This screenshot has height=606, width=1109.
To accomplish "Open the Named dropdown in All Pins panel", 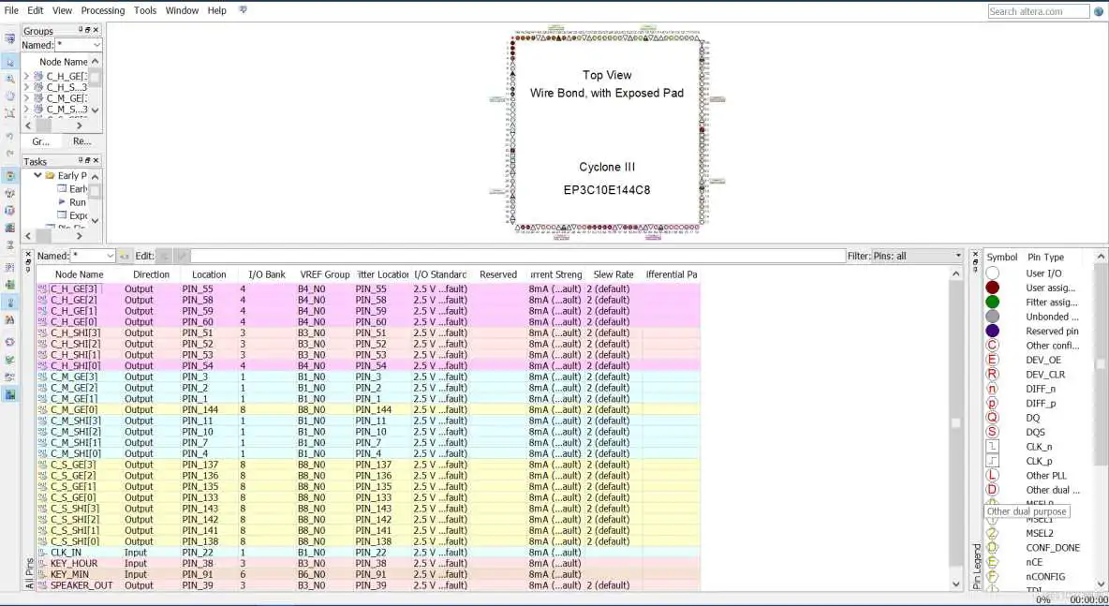I will [x=110, y=256].
